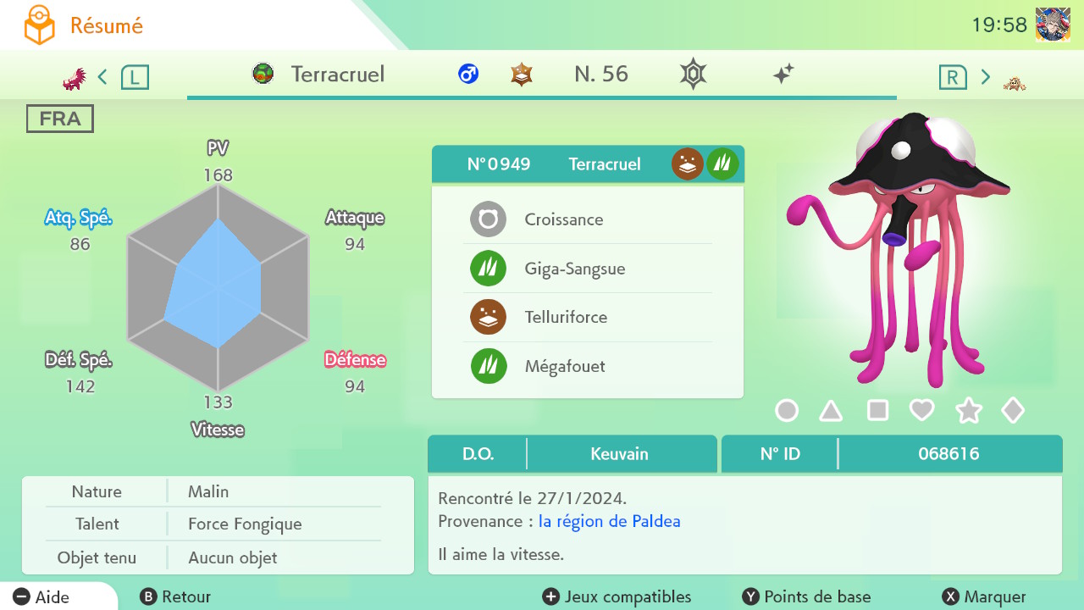Click the Atq. Spé. value '86'
Screen dimensions: 1084x610
80,245
